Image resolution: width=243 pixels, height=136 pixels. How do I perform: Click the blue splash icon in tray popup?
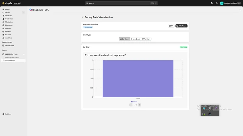(x=204, y=108)
